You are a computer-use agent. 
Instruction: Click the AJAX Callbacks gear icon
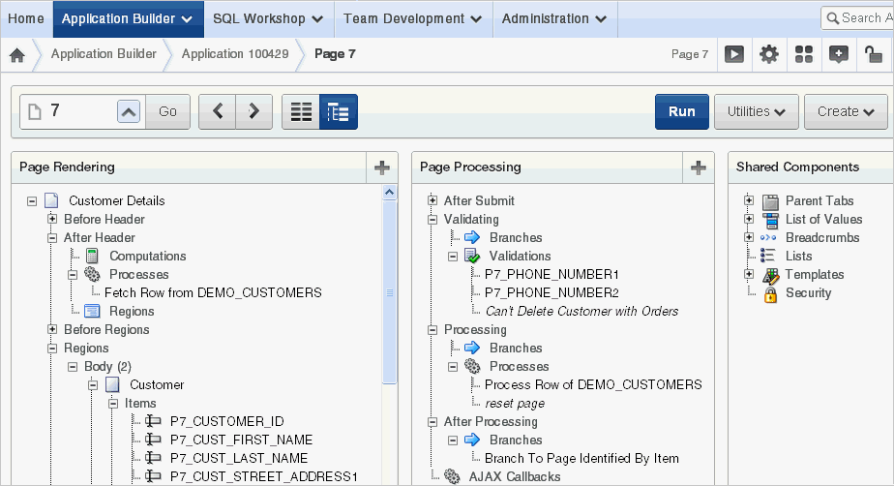pyautogui.click(x=452, y=476)
